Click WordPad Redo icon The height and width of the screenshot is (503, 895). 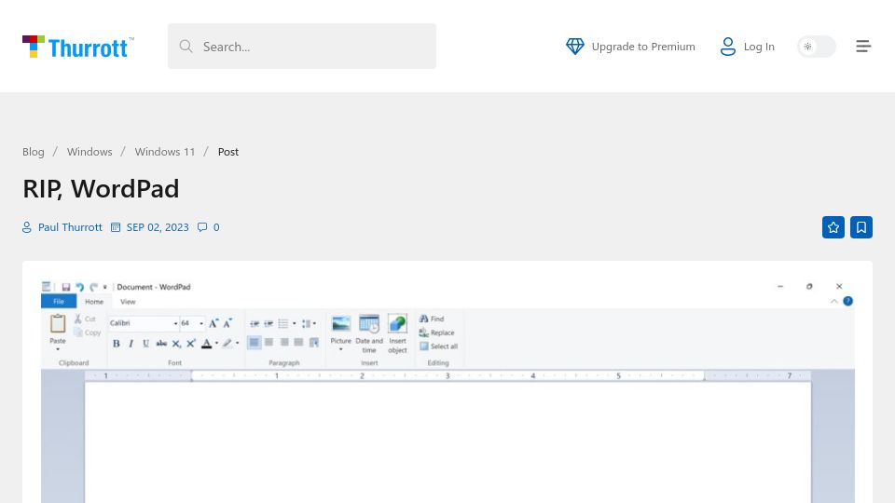click(93, 287)
